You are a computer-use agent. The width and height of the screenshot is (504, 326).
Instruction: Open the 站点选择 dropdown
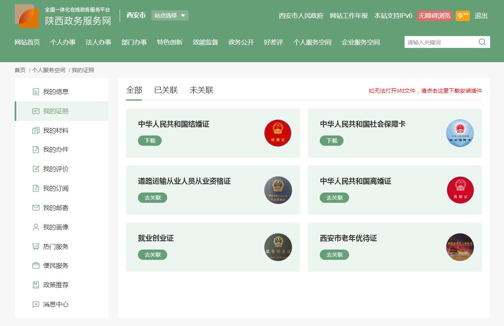coord(170,15)
